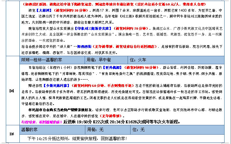Click the "住：无" cell
The image size is (231, 144).
point(177,130)
